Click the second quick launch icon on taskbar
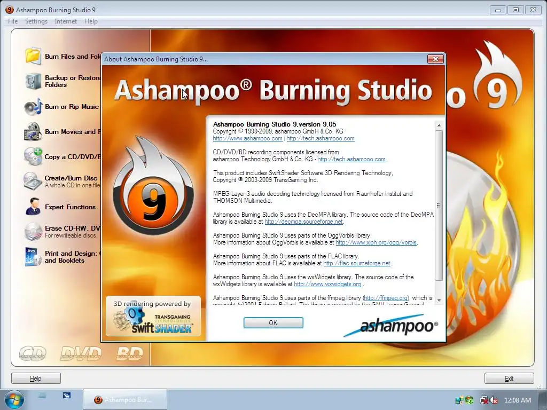 67,396
